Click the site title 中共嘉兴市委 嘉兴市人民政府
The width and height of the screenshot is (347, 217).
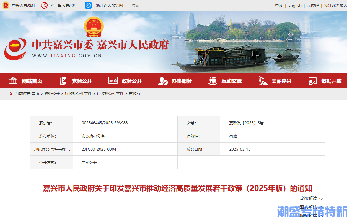pos(100,45)
